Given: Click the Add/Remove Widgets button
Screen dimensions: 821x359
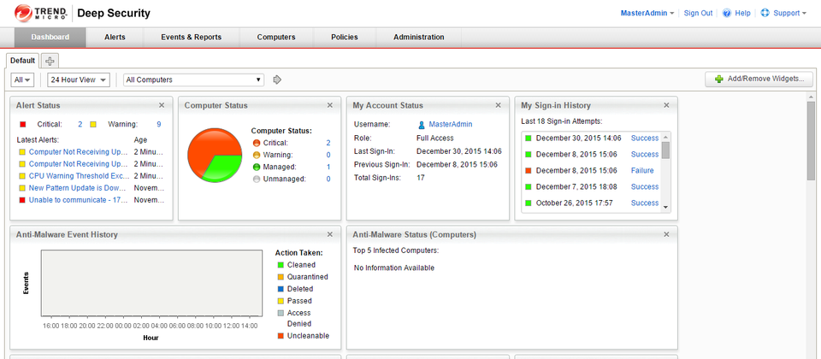Looking at the screenshot, I should pos(759,79).
